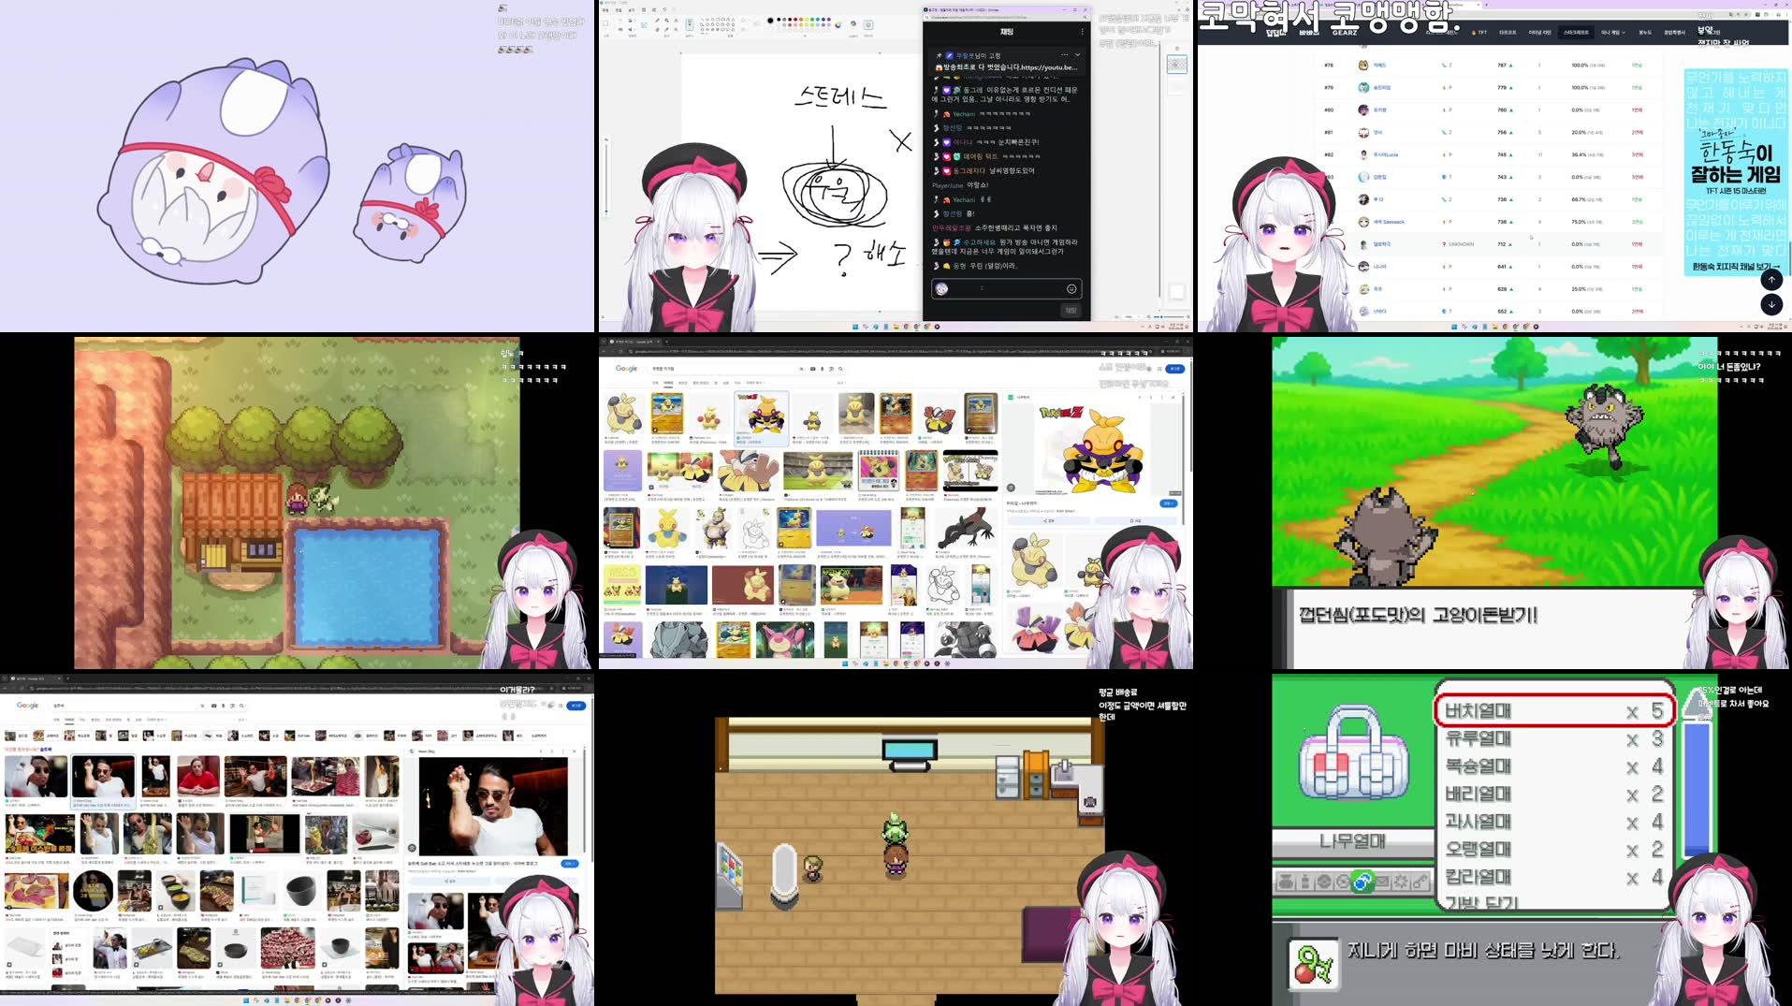The width and height of the screenshot is (1792, 1006).
Task: Pick the large black primary color swatch
Action: [x=770, y=21]
